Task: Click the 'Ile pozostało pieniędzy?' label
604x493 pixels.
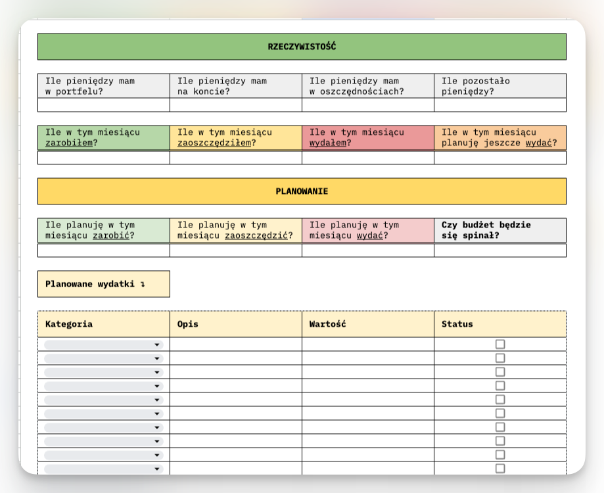Action: point(500,86)
